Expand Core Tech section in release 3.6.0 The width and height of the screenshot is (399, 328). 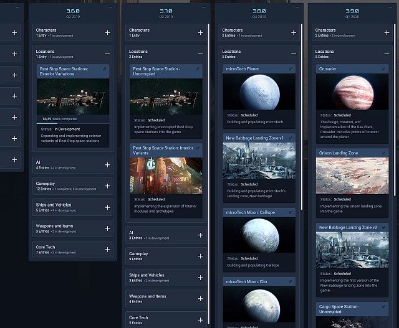click(107, 250)
